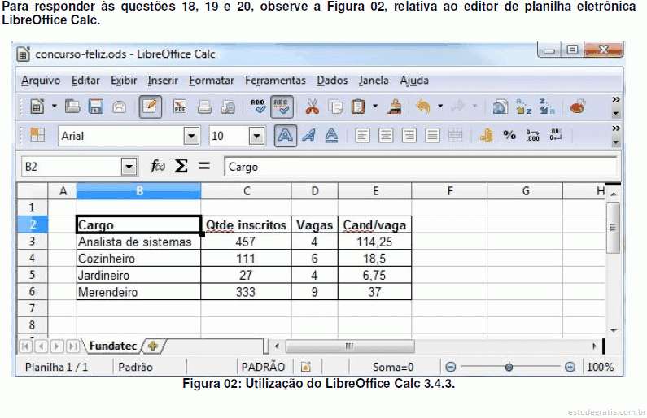This screenshot has height=418, width=647.
Task: Toggle Bold formatting
Action: point(286,135)
